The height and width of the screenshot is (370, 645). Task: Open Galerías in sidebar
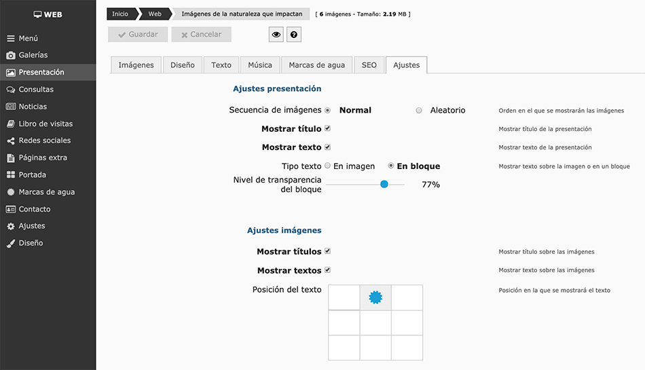(48, 55)
